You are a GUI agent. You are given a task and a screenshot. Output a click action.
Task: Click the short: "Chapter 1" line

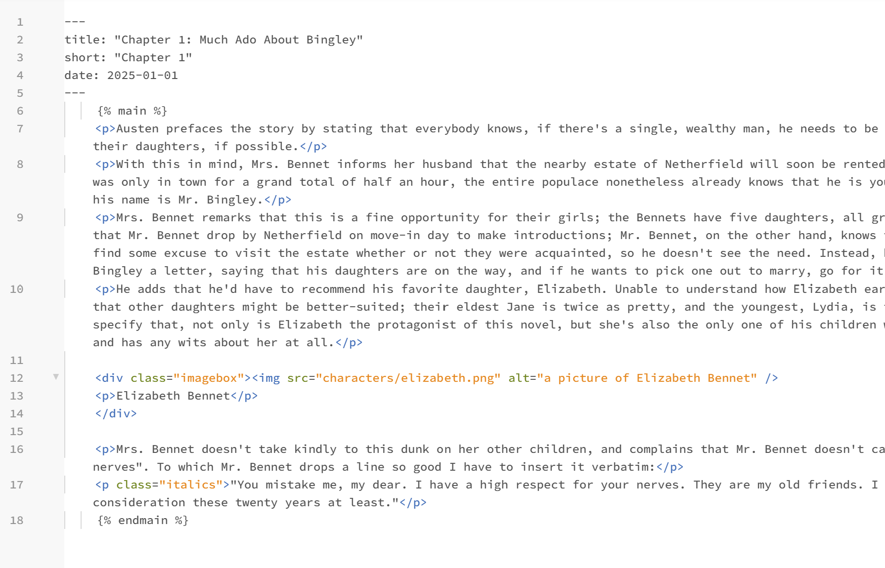tap(128, 58)
